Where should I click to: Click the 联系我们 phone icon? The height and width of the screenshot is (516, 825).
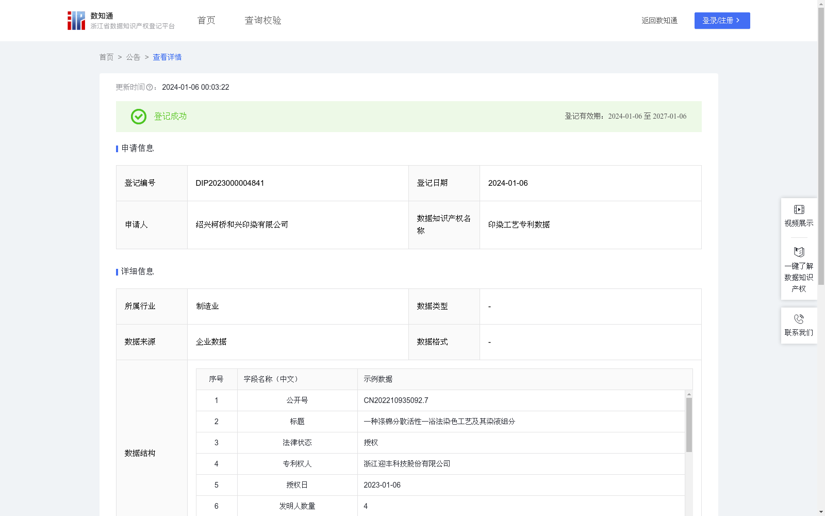pos(799,319)
